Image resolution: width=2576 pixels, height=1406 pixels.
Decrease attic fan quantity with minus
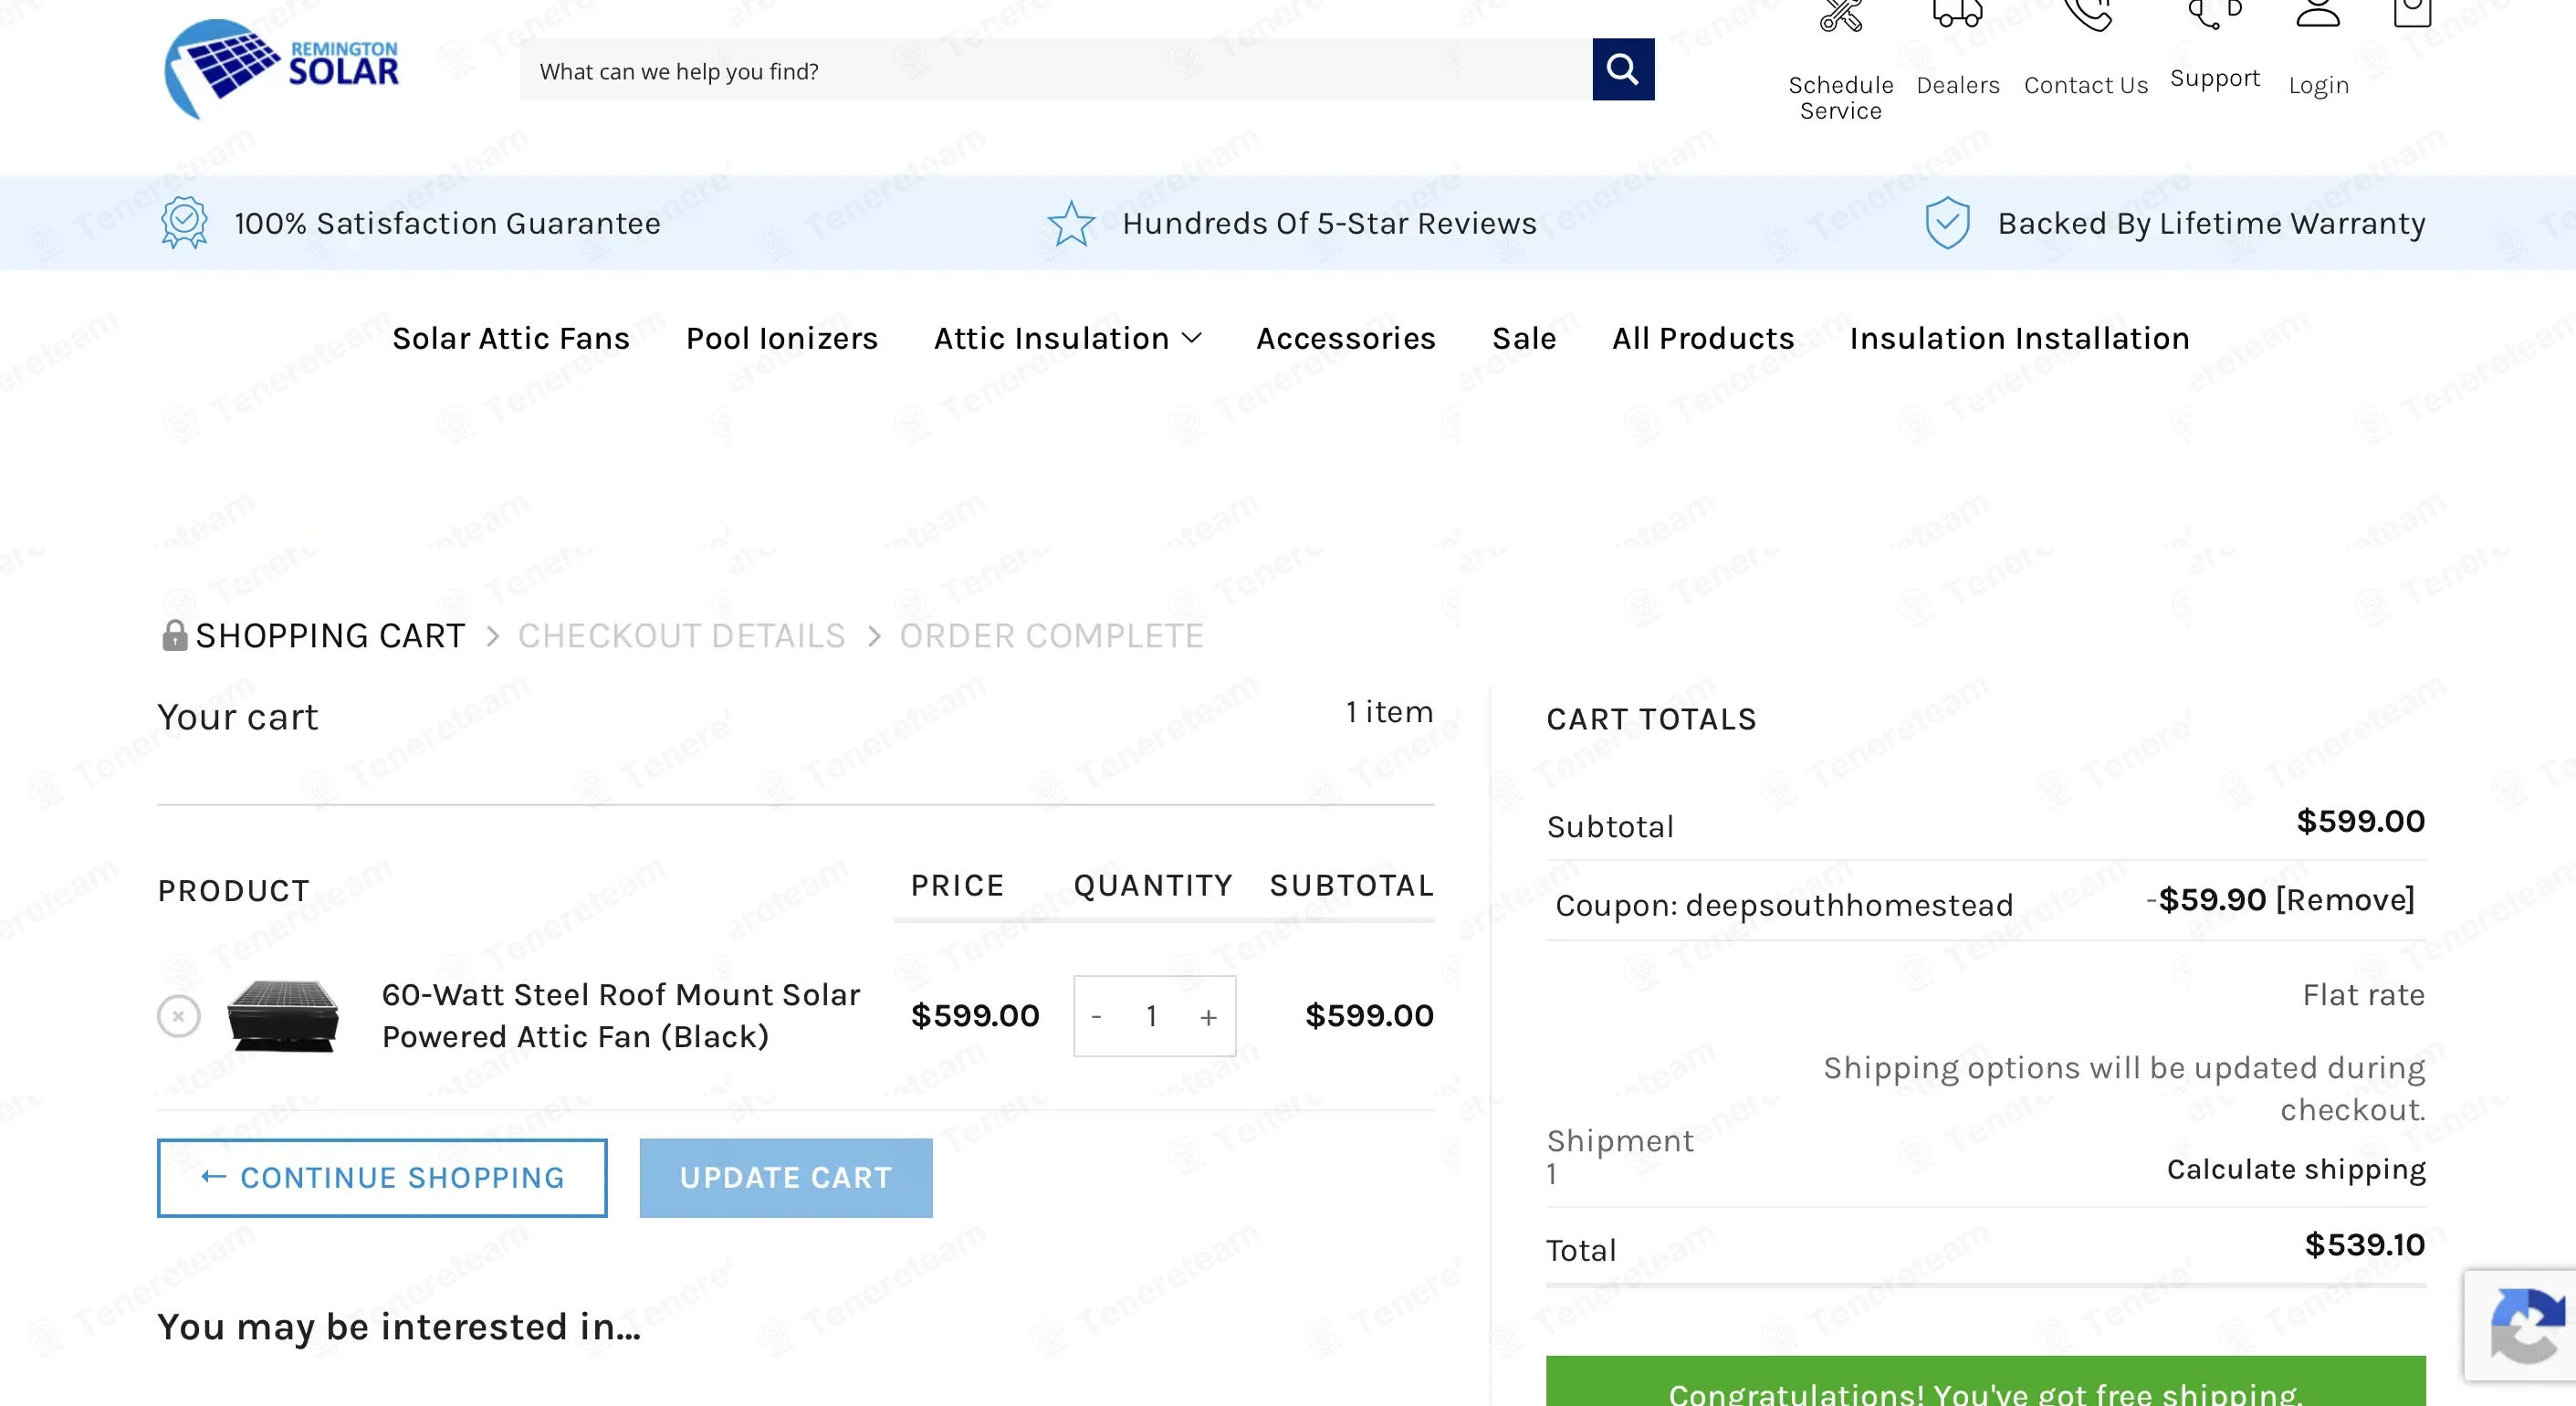[x=1096, y=1016]
